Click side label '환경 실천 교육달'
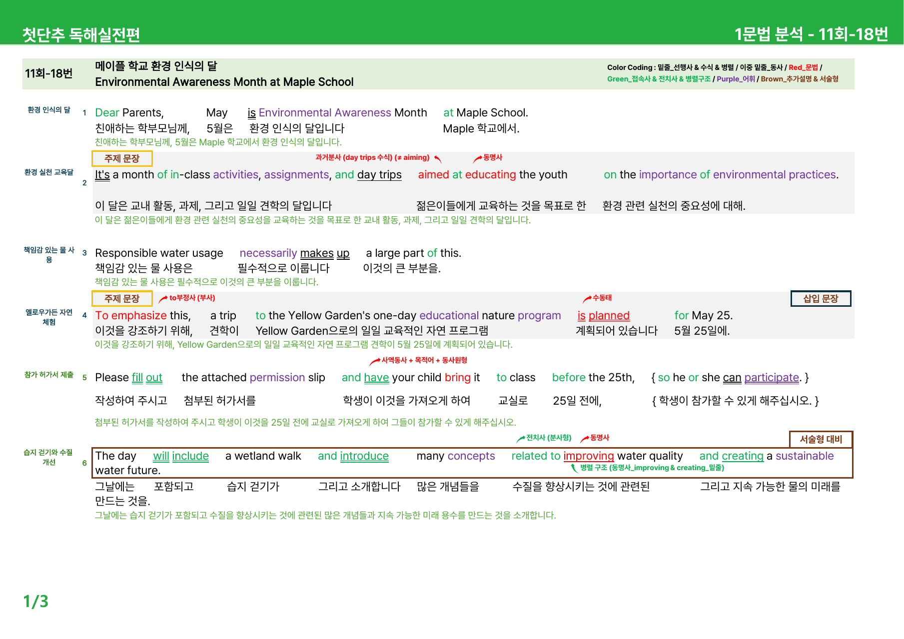Viewport: 904px width, 639px height. point(49,172)
